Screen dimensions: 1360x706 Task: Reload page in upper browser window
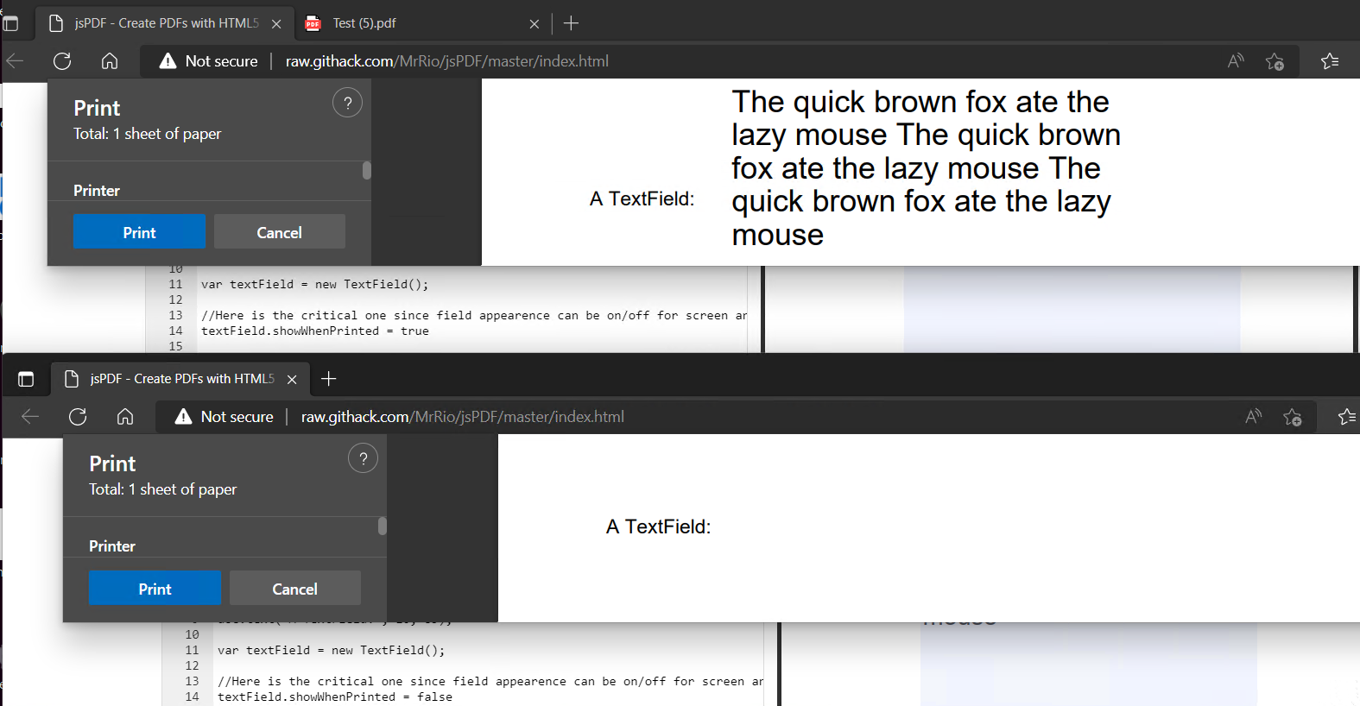[x=62, y=60]
